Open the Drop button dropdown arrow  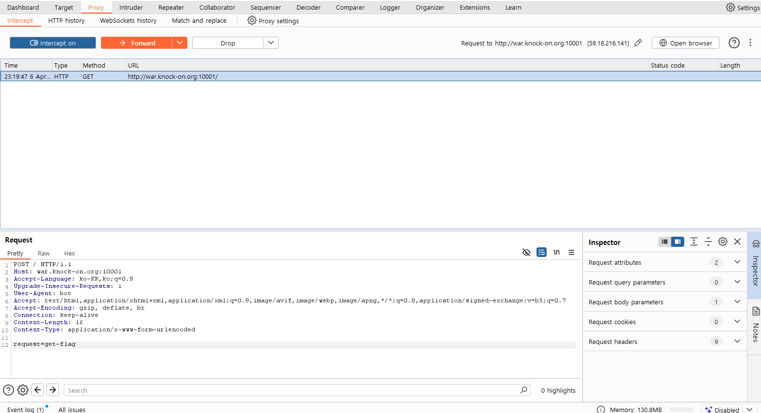(271, 43)
